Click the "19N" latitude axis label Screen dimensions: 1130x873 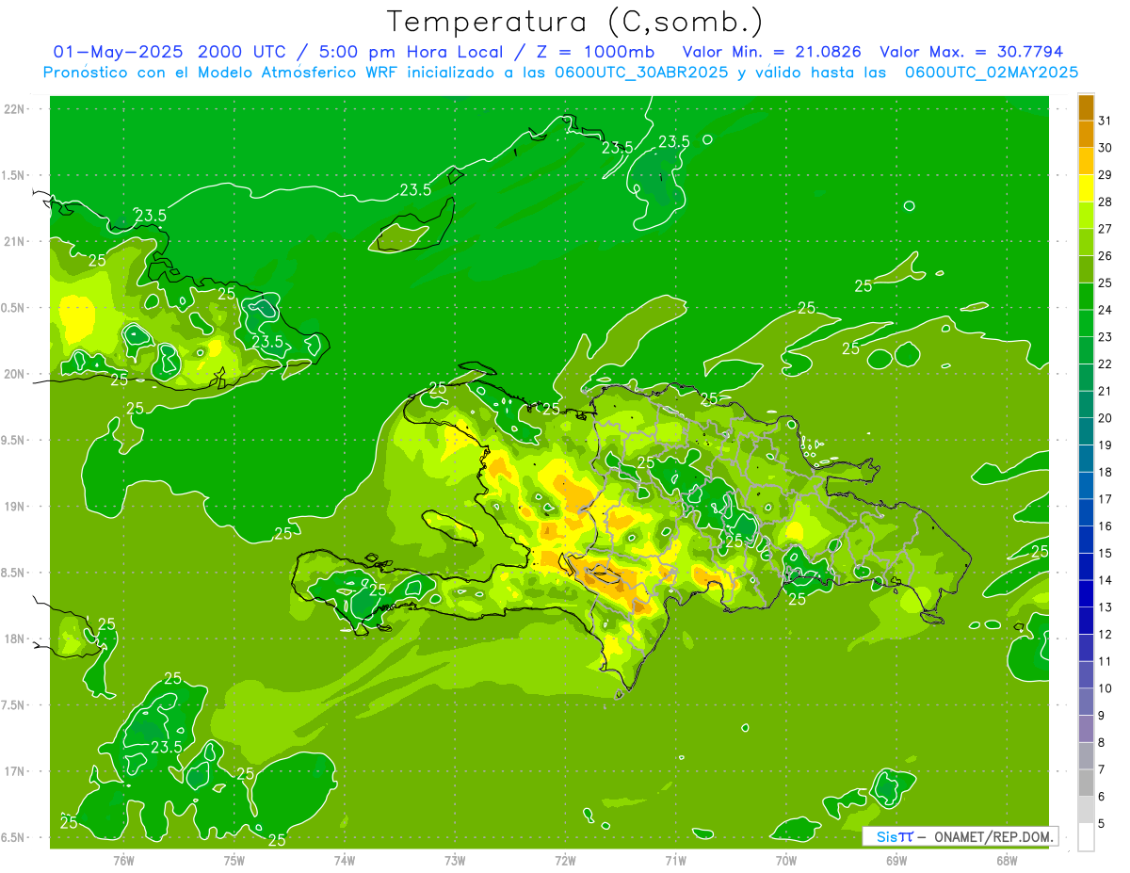click(15, 507)
